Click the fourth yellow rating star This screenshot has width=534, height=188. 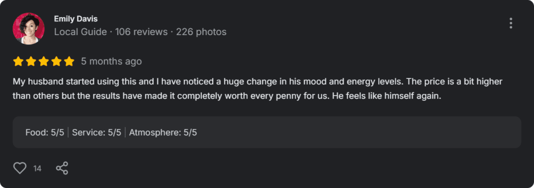56,62
